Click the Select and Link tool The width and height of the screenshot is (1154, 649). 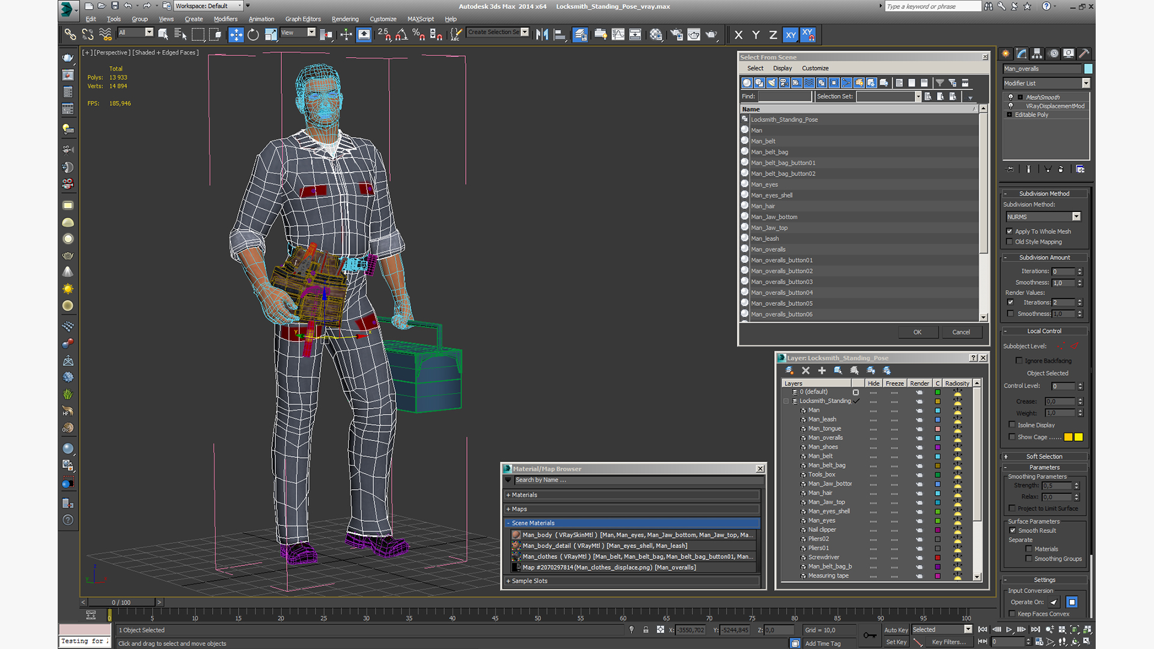point(70,35)
